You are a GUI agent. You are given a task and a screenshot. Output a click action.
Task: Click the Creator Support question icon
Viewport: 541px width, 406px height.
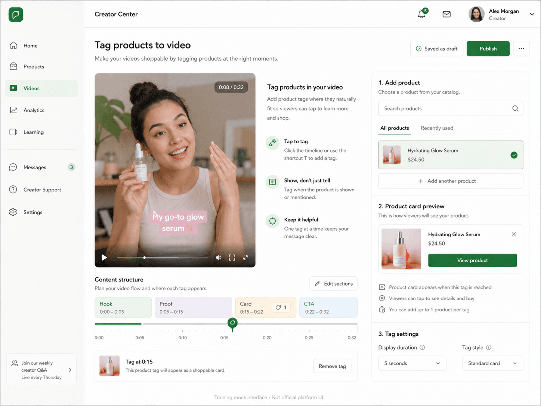click(13, 190)
